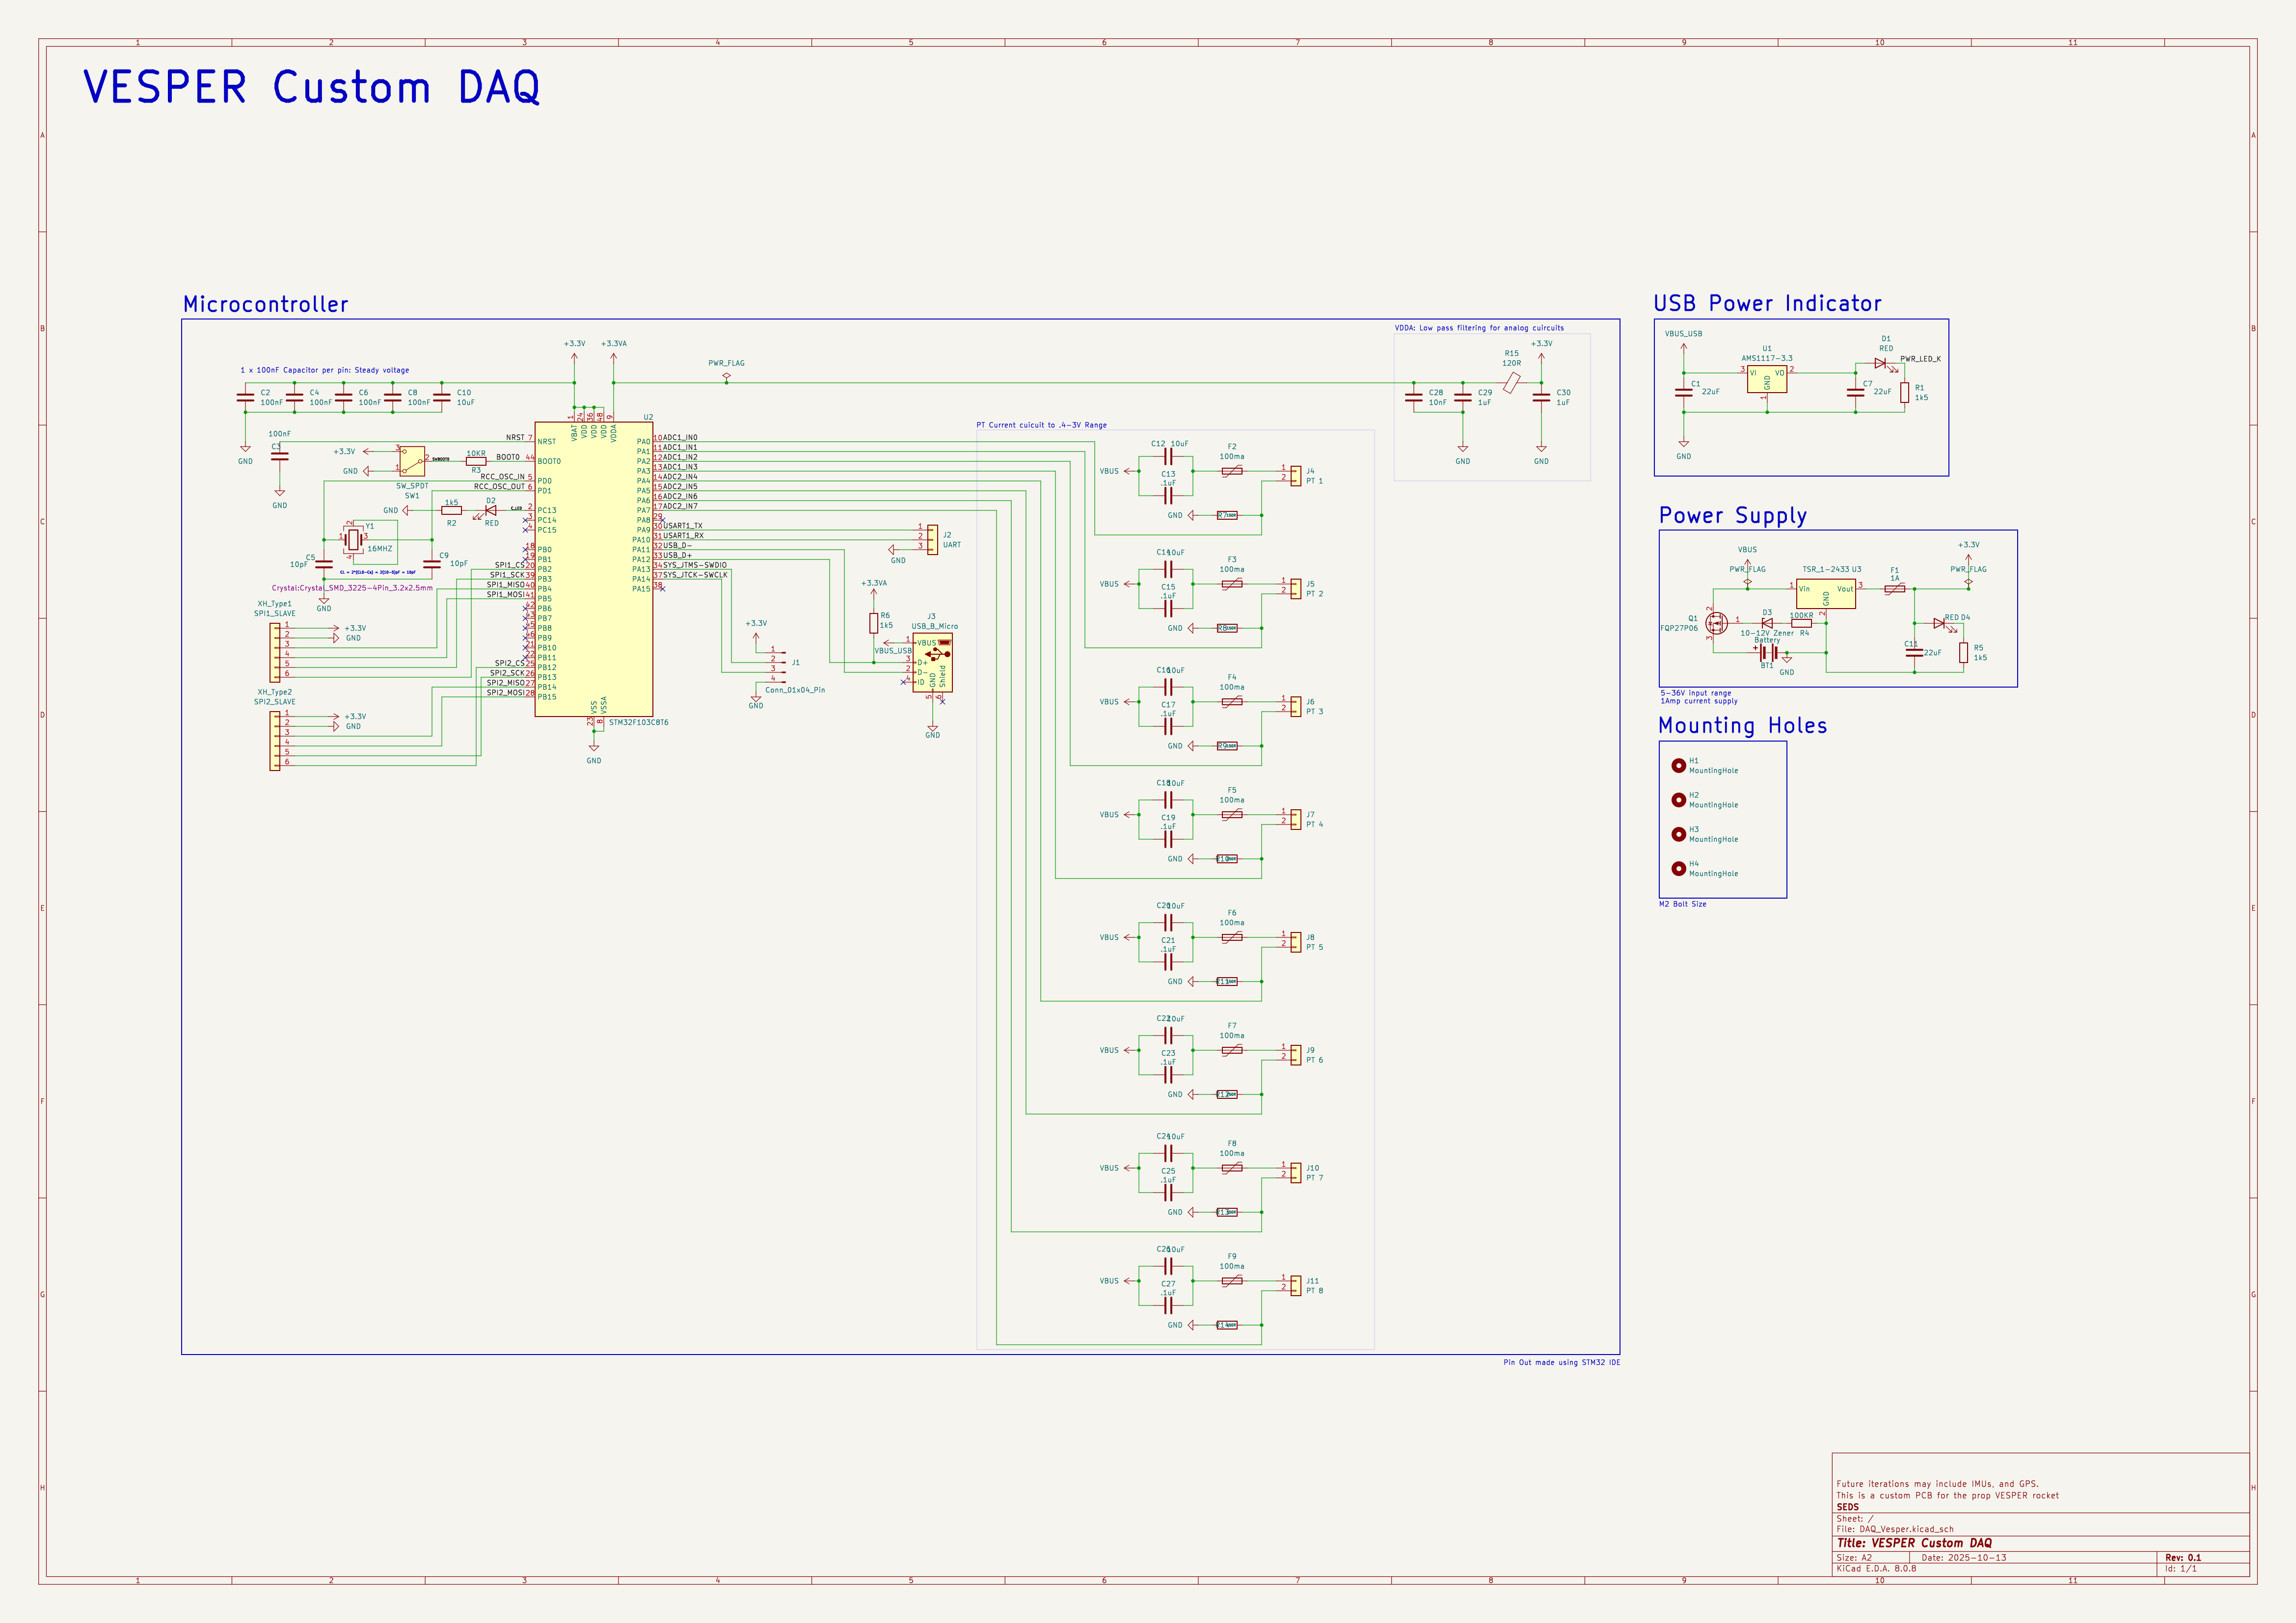Select the TSR_1-2433 U3 converter symbol

1826,594
